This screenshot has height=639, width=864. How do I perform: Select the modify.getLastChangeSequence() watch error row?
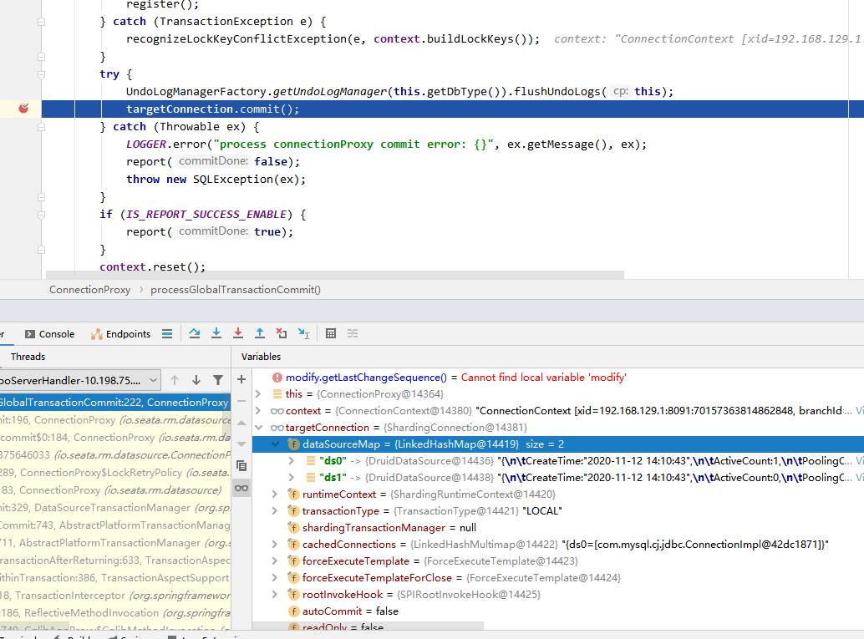click(x=558, y=378)
